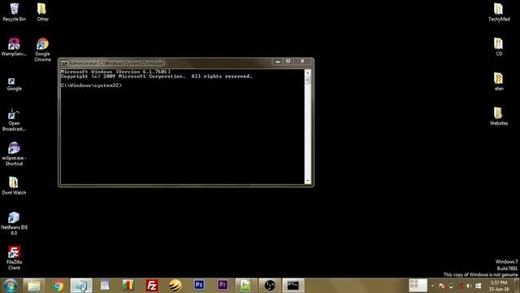
Task: Open FileZilla Client desktop shortcut
Action: point(14,258)
